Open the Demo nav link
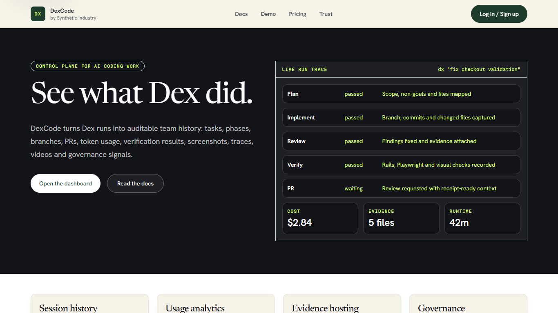The height and width of the screenshot is (313, 558). (268, 14)
